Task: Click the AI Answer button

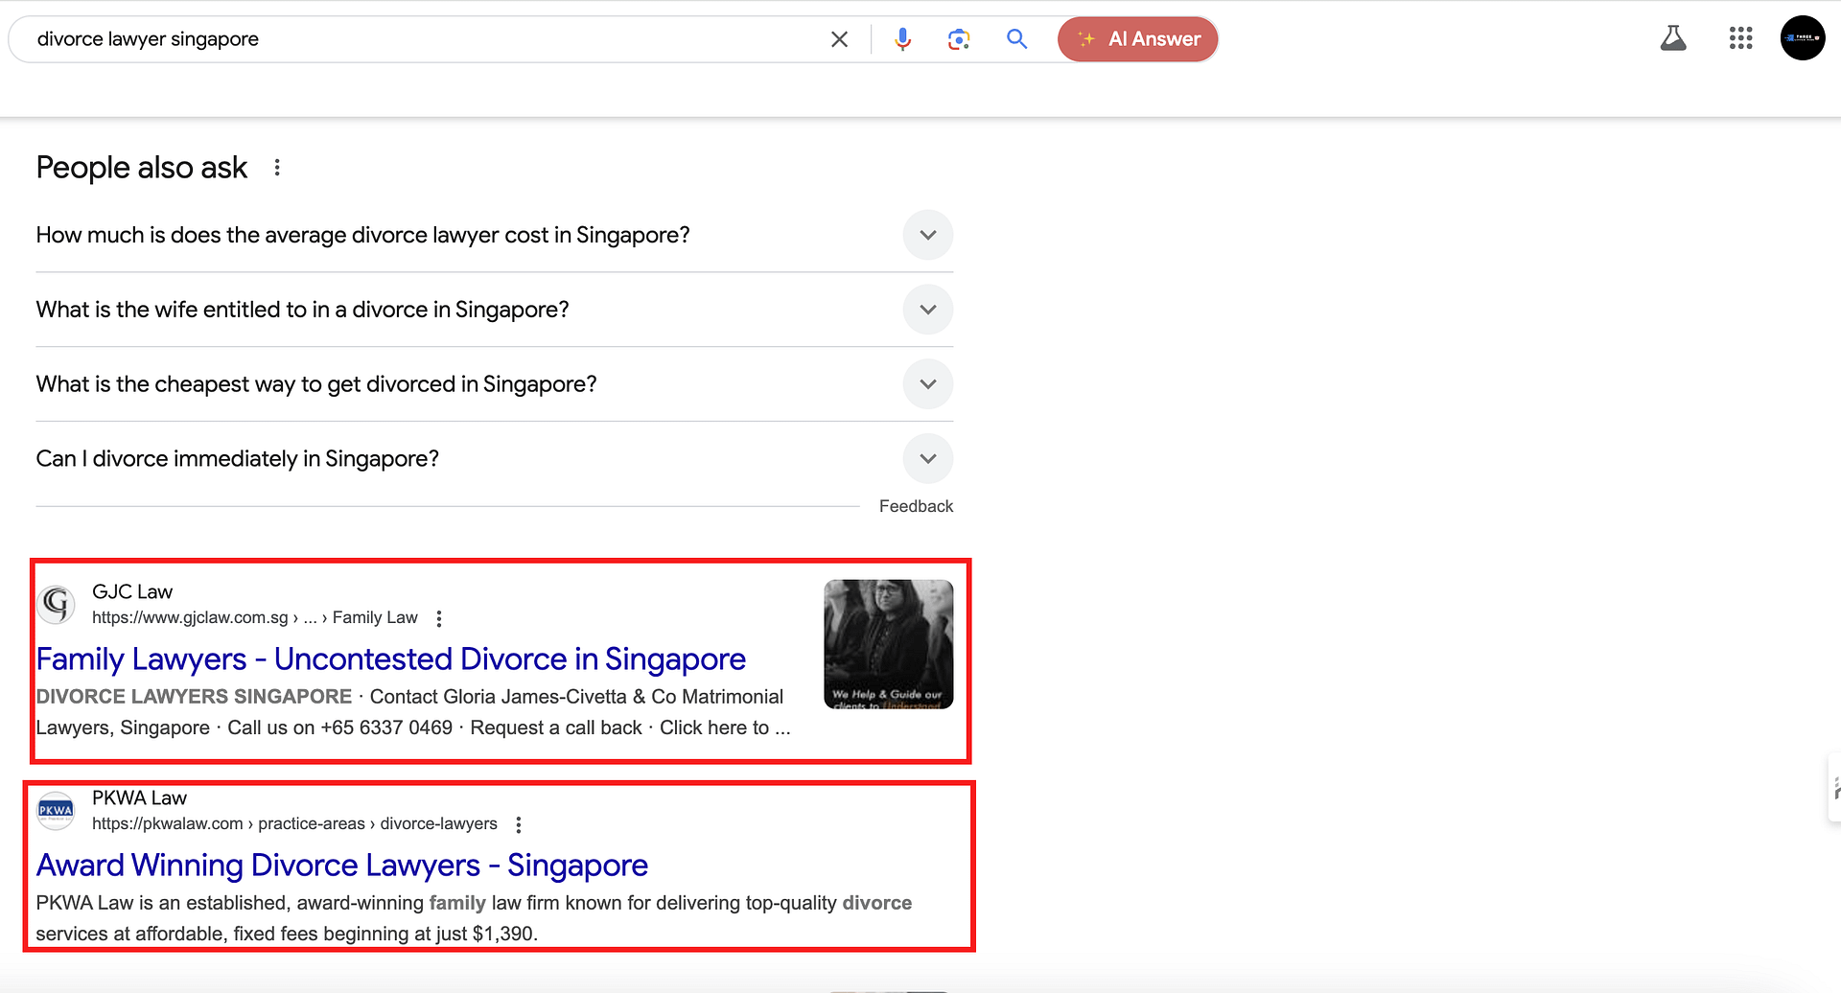Action: point(1138,39)
